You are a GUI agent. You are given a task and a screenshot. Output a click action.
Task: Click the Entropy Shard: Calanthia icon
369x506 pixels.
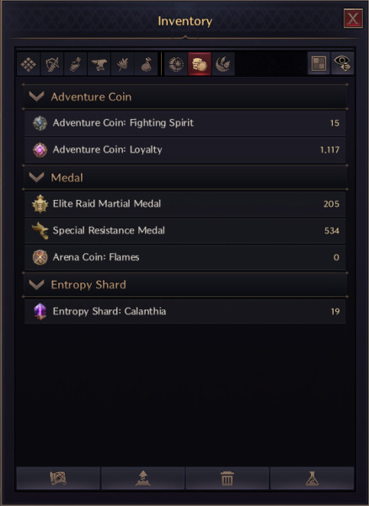click(x=40, y=311)
